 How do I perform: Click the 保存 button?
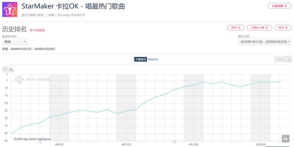(x=235, y=27)
